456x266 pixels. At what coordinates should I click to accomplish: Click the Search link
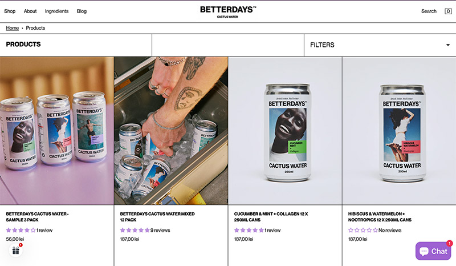[x=429, y=11]
